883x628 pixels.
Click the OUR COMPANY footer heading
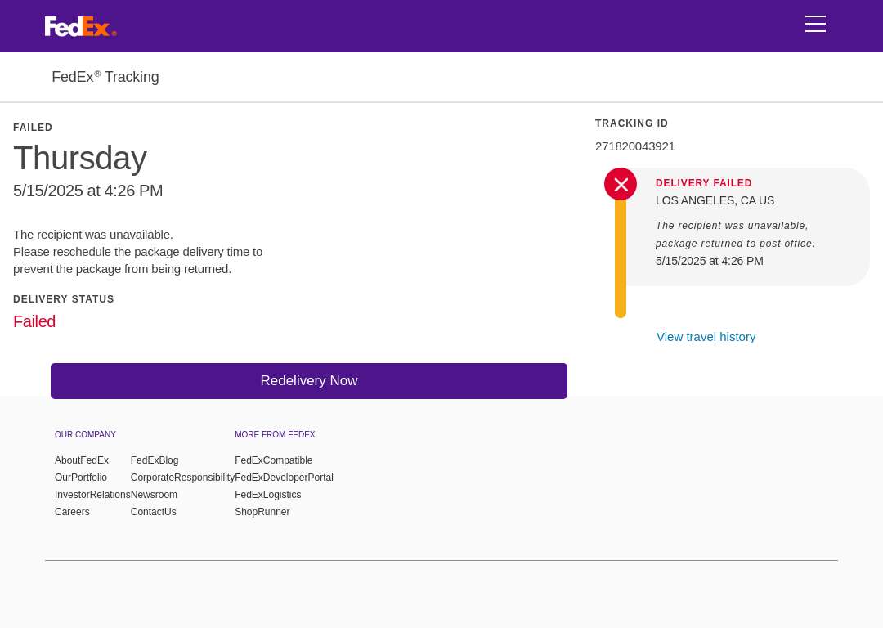[x=85, y=435]
